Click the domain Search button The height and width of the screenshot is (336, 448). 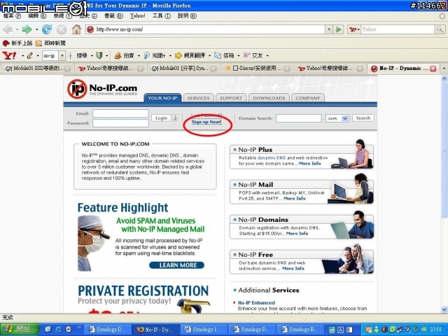pos(363,118)
